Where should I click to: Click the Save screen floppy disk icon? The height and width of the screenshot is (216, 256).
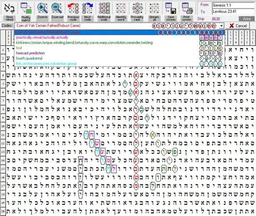click(x=171, y=8)
